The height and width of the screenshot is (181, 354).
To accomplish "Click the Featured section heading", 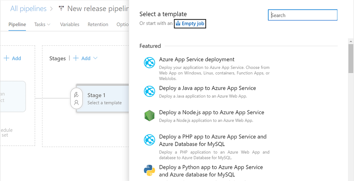I will [150, 46].
